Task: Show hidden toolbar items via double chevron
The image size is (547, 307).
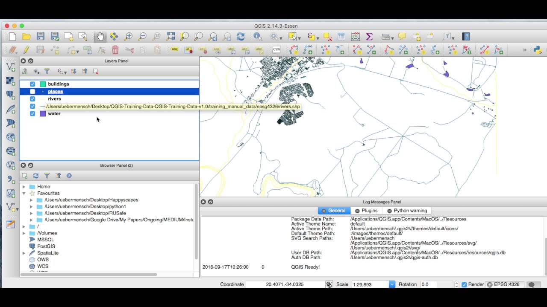Action: (525, 50)
